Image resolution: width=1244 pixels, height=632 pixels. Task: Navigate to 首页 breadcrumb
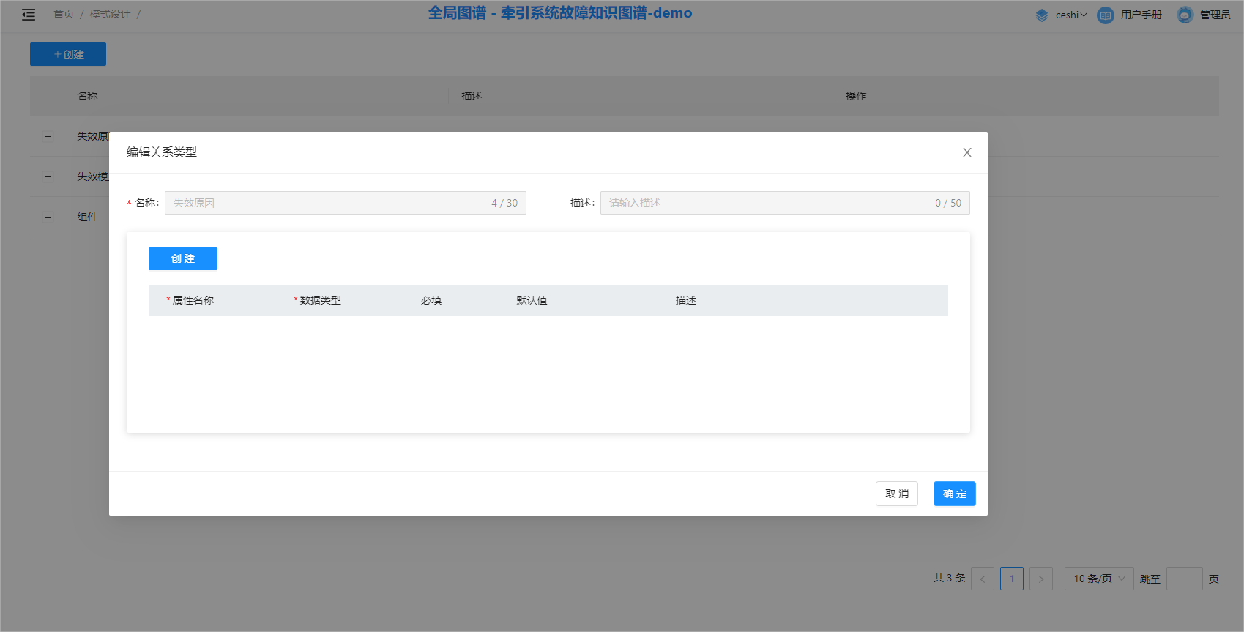(64, 15)
